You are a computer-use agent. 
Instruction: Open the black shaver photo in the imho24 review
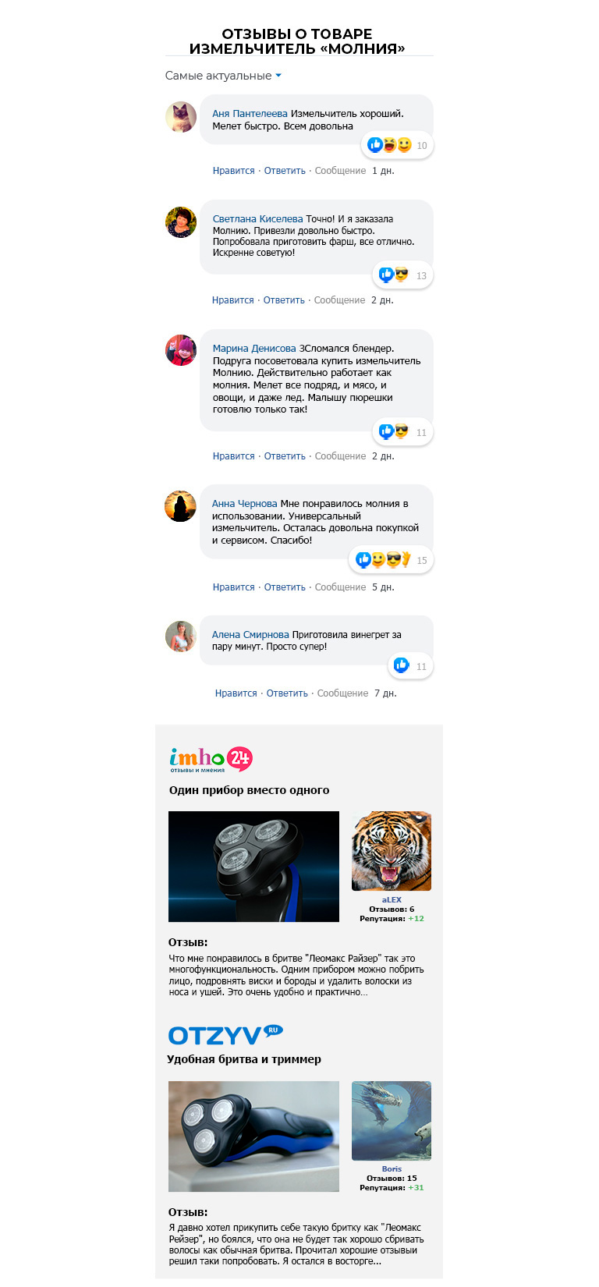(x=253, y=867)
